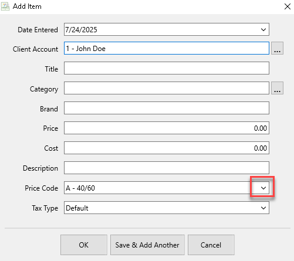
Task: Expand the Tax Type dropdown arrow
Action: point(263,208)
